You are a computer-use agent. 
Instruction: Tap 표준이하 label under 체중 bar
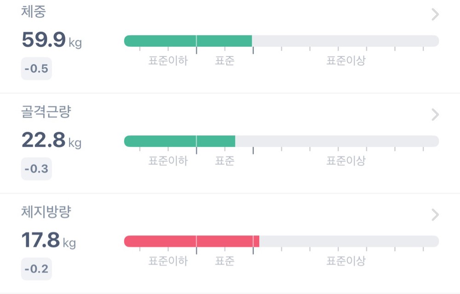(x=168, y=61)
